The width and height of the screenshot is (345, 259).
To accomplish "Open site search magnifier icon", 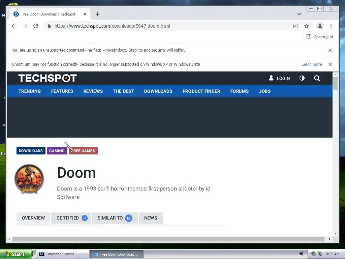I will pos(317,78).
